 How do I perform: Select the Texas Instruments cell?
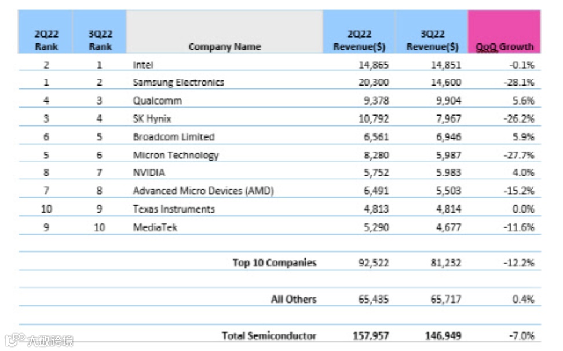tap(174, 209)
